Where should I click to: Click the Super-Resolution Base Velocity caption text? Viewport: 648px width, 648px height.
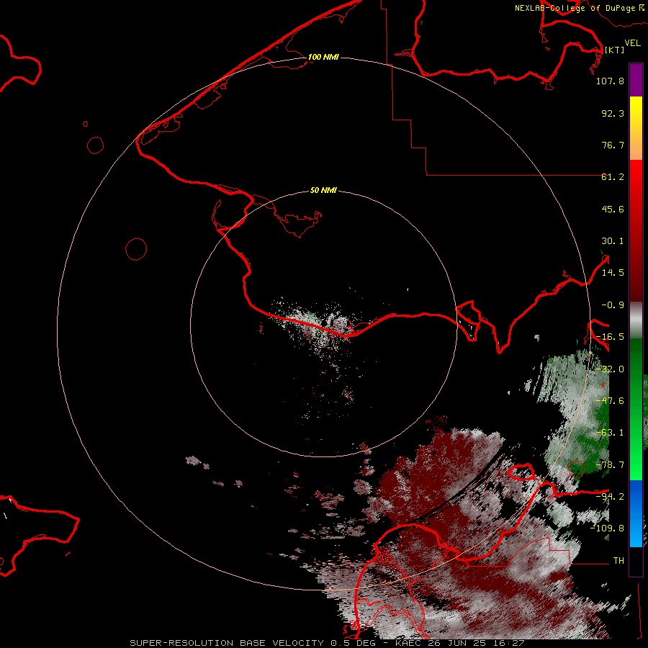point(327,643)
